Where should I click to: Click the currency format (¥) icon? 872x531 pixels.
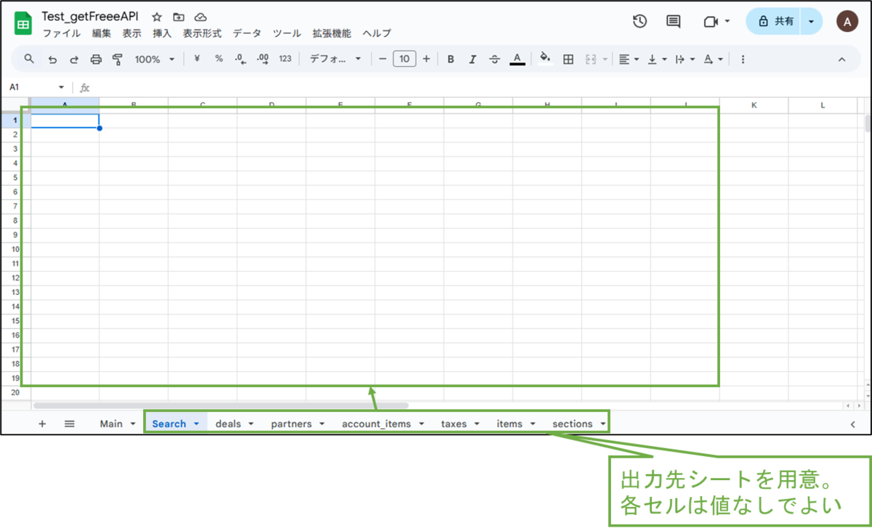click(196, 59)
